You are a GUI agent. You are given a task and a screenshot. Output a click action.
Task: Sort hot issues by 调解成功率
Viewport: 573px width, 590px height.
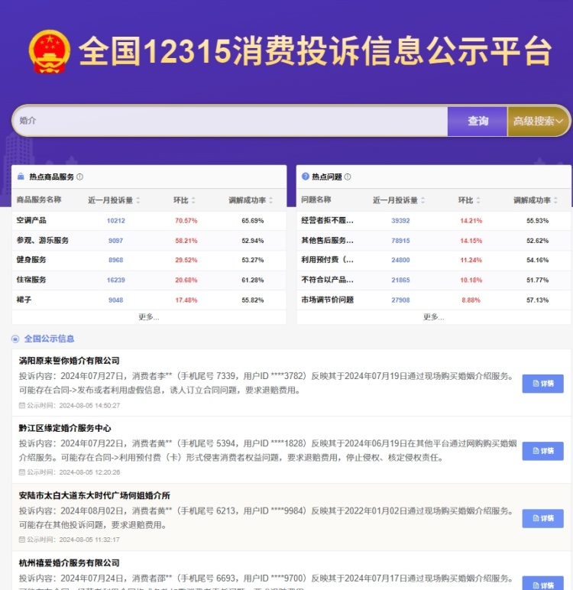[x=555, y=200]
